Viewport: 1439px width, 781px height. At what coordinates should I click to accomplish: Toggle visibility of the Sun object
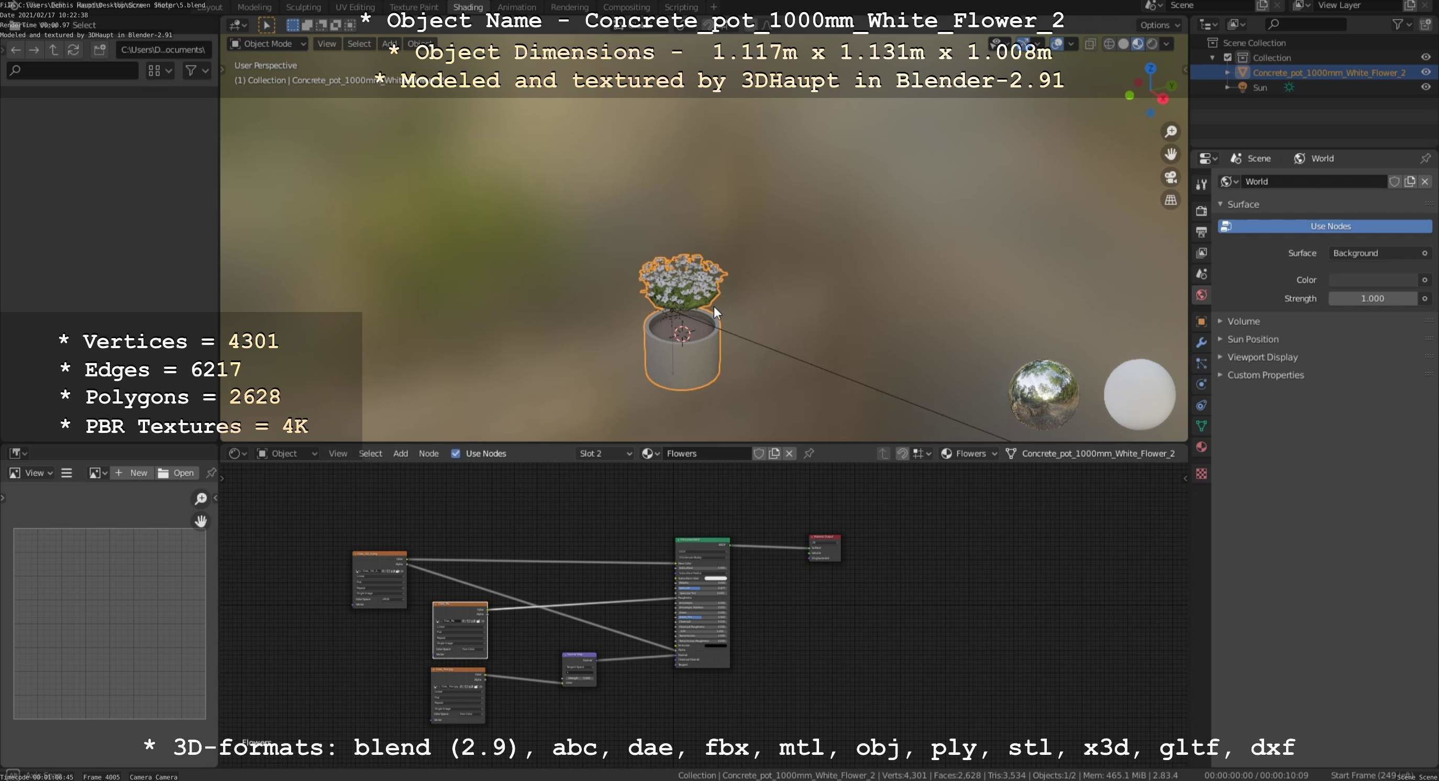coord(1425,87)
